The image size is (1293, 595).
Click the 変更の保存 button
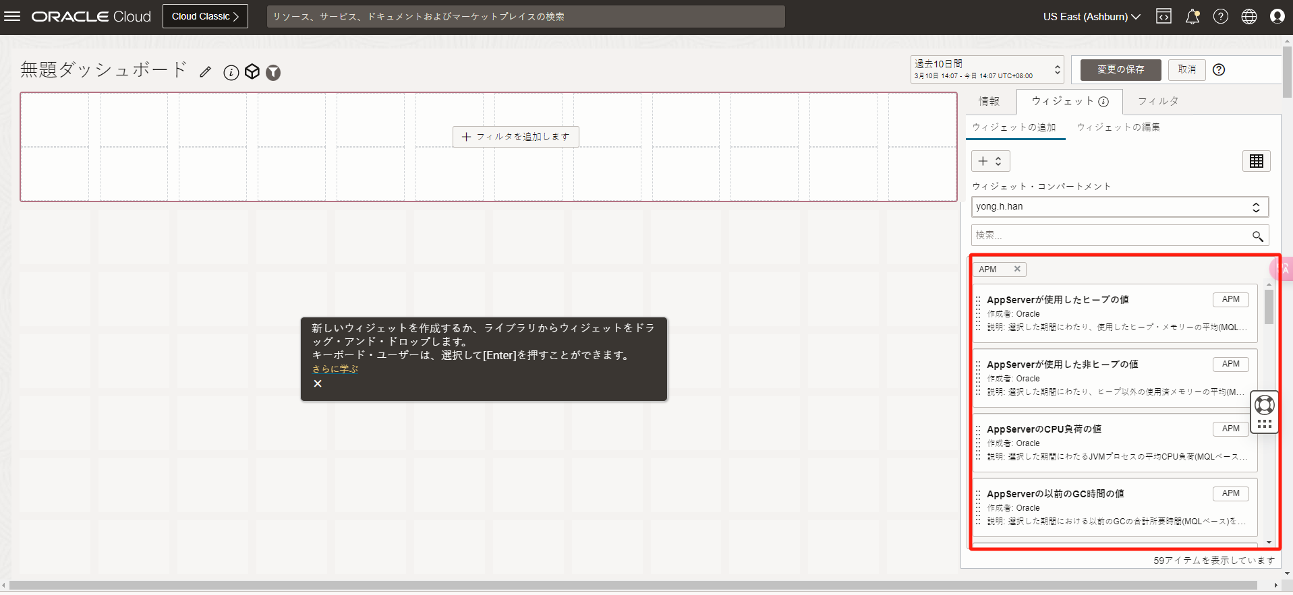point(1120,69)
